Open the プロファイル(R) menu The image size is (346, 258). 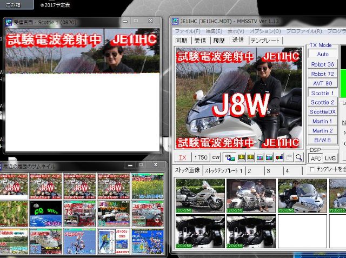pos(304,31)
